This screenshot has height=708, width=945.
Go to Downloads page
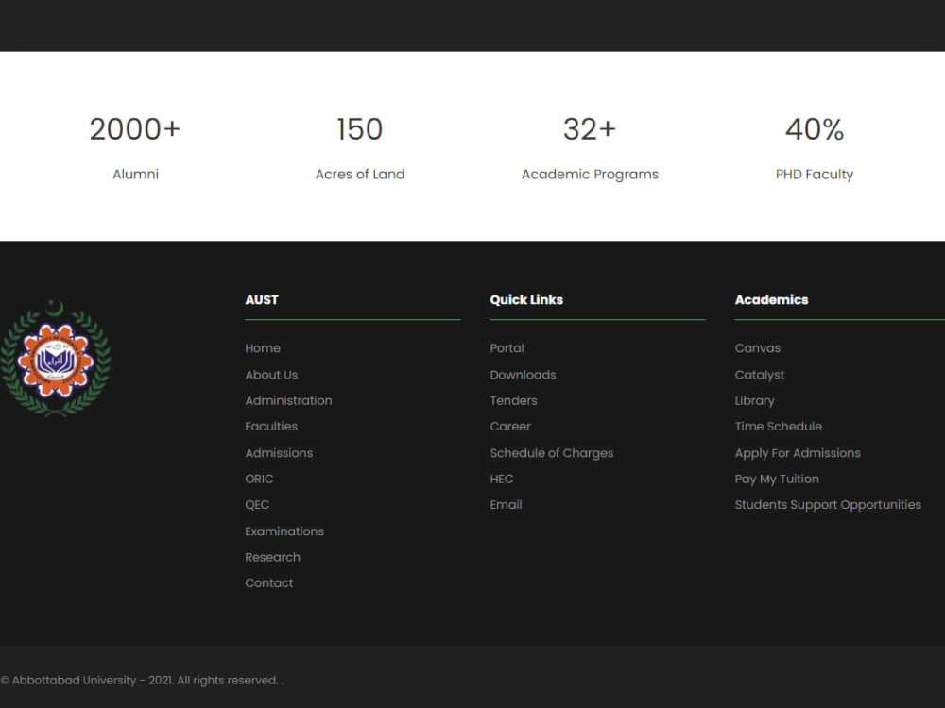tap(523, 375)
